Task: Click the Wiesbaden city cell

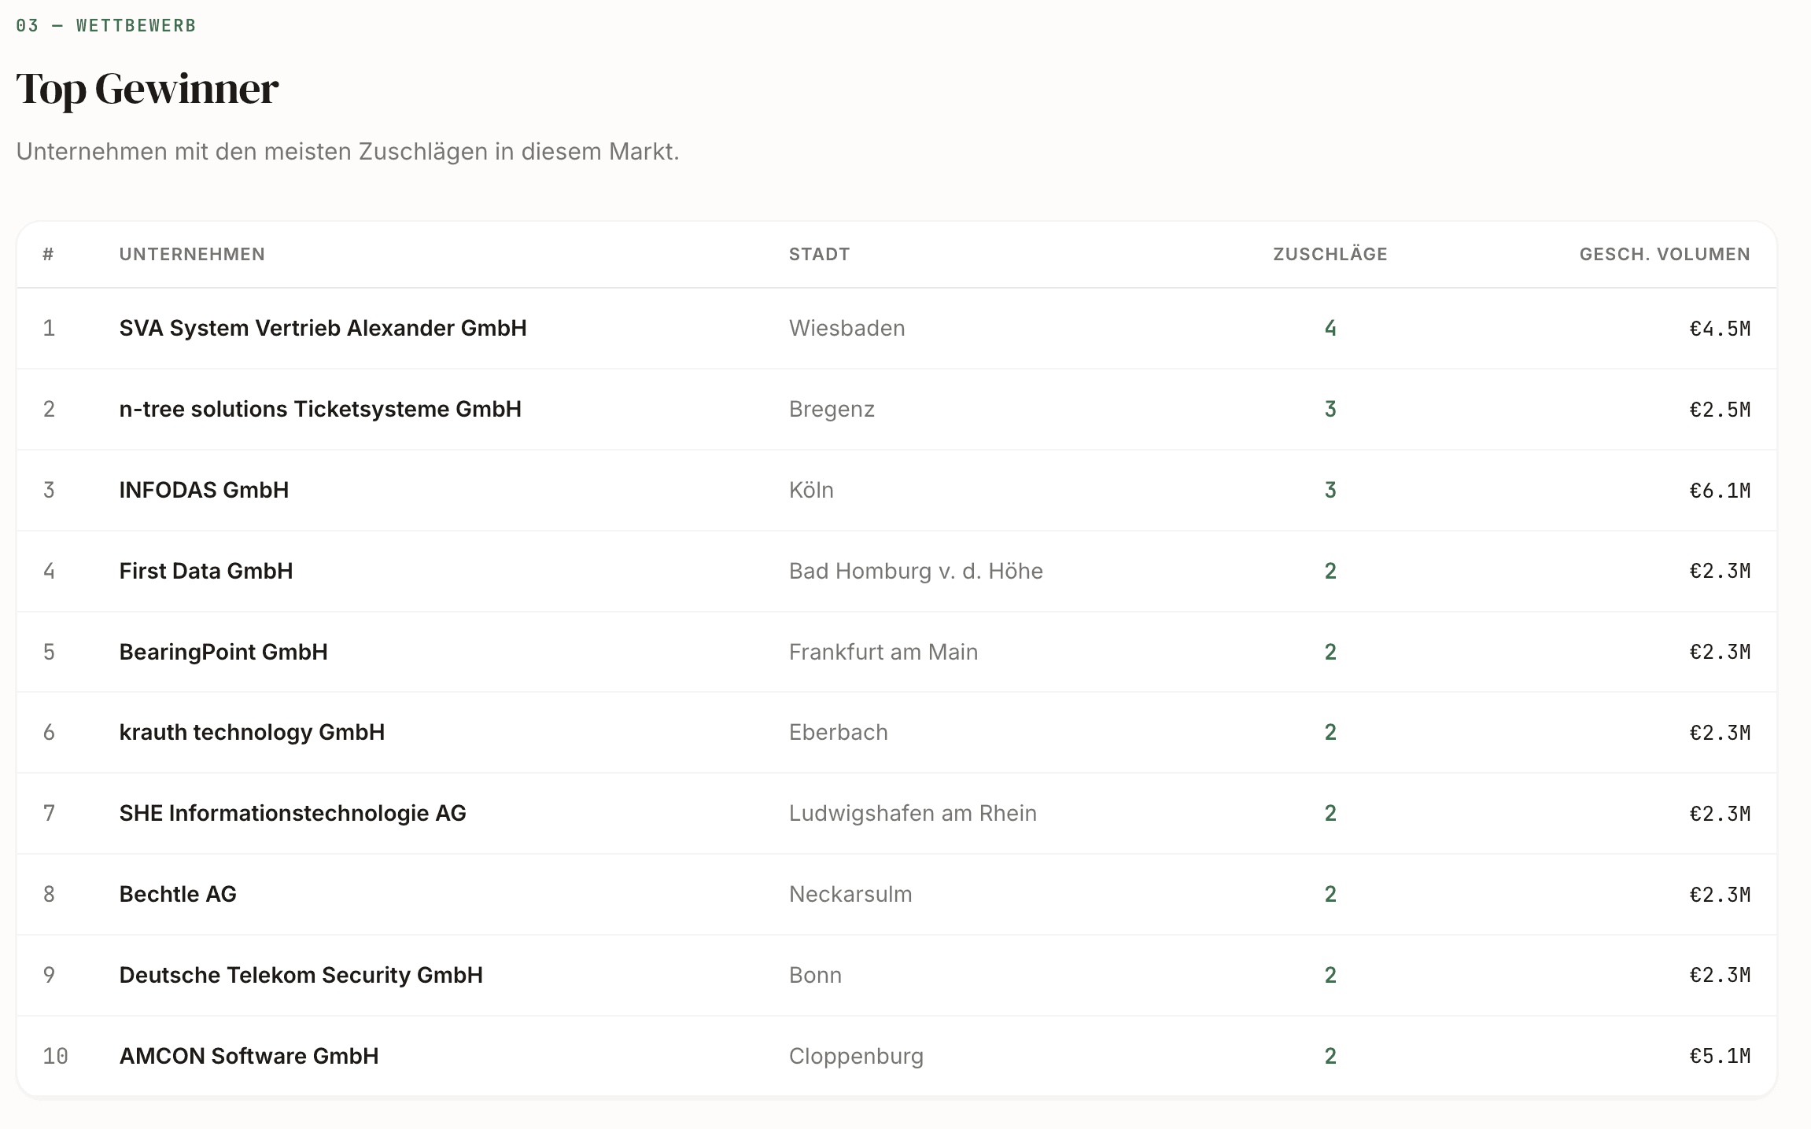Action: [x=846, y=328]
